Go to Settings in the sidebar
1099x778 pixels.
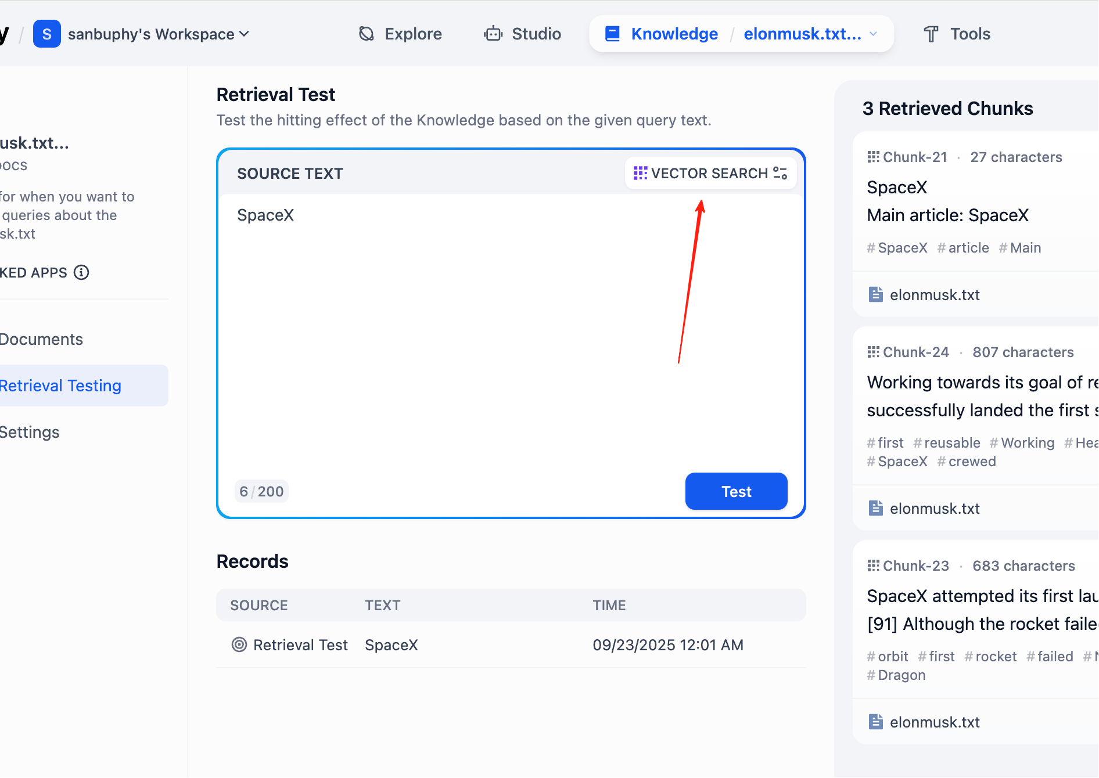30,432
